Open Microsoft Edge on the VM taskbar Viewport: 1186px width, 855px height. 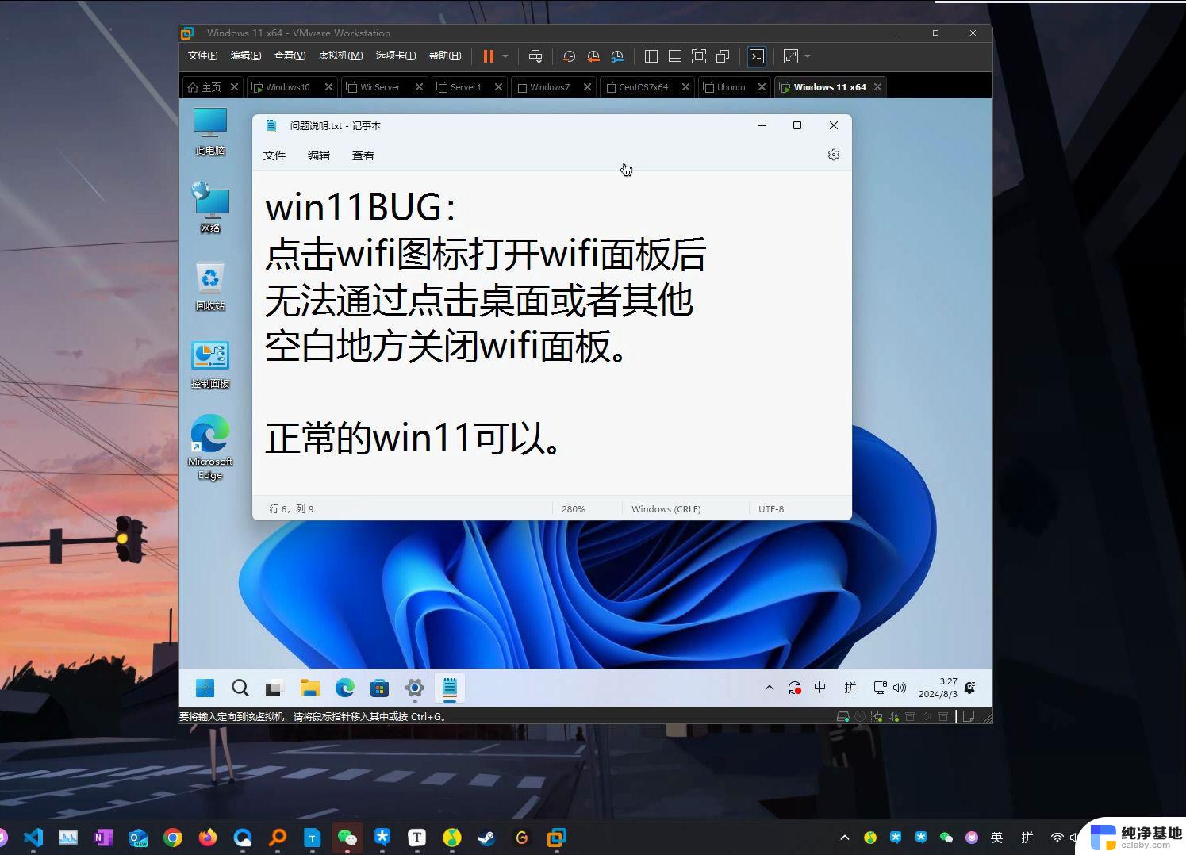click(x=345, y=688)
